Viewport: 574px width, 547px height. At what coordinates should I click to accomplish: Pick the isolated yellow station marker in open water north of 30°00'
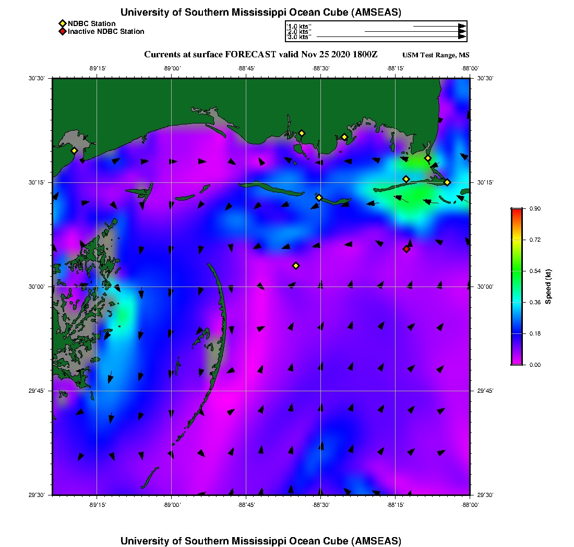click(296, 266)
